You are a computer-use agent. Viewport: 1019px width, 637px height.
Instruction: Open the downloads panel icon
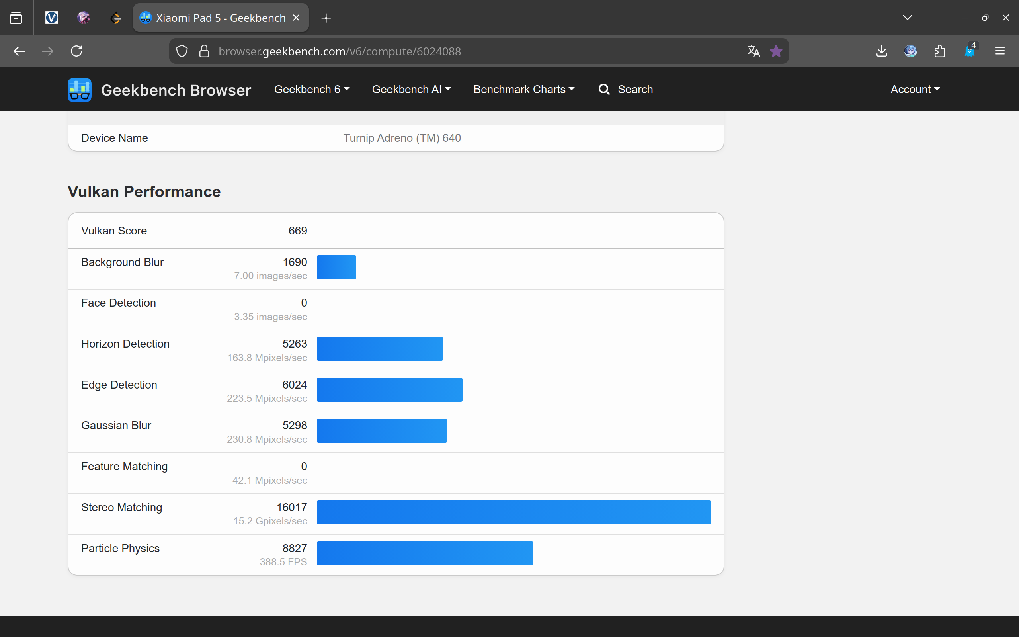[x=881, y=51]
